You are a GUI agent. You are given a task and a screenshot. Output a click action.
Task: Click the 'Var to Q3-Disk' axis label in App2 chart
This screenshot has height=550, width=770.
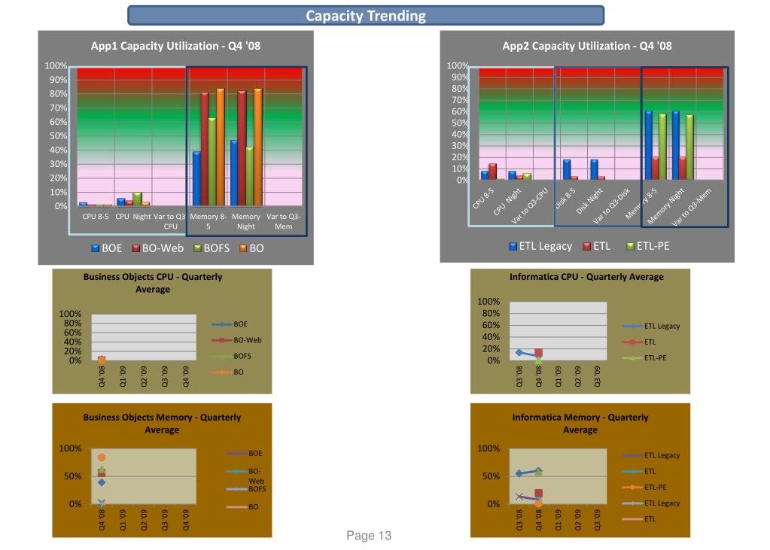(x=611, y=206)
